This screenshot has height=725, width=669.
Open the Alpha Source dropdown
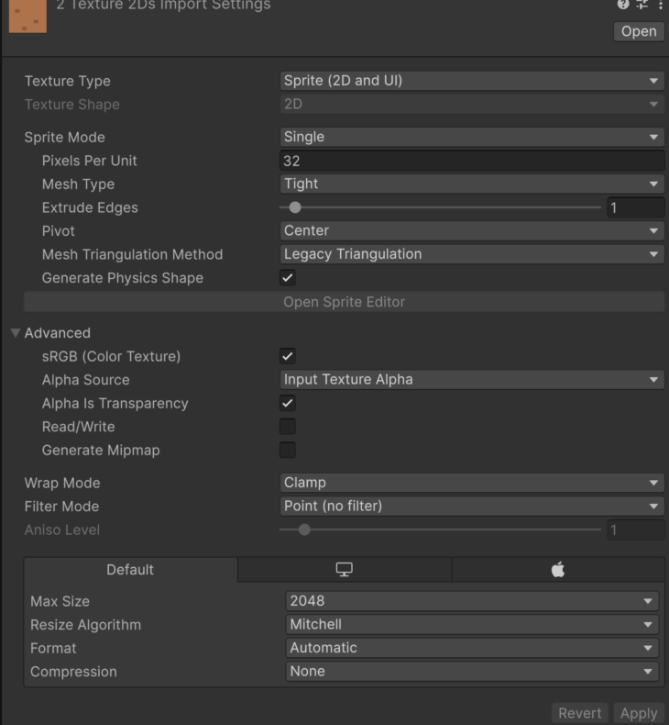coord(472,380)
